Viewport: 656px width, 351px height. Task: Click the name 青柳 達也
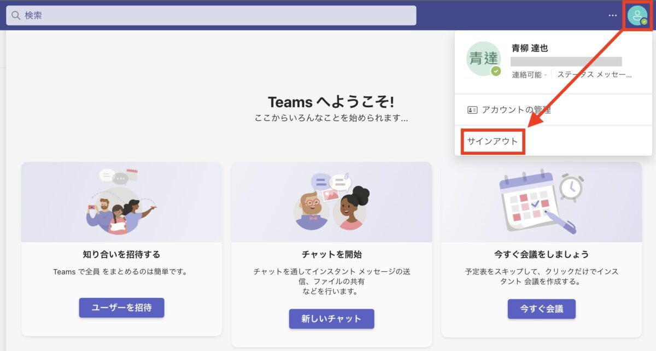click(x=530, y=48)
